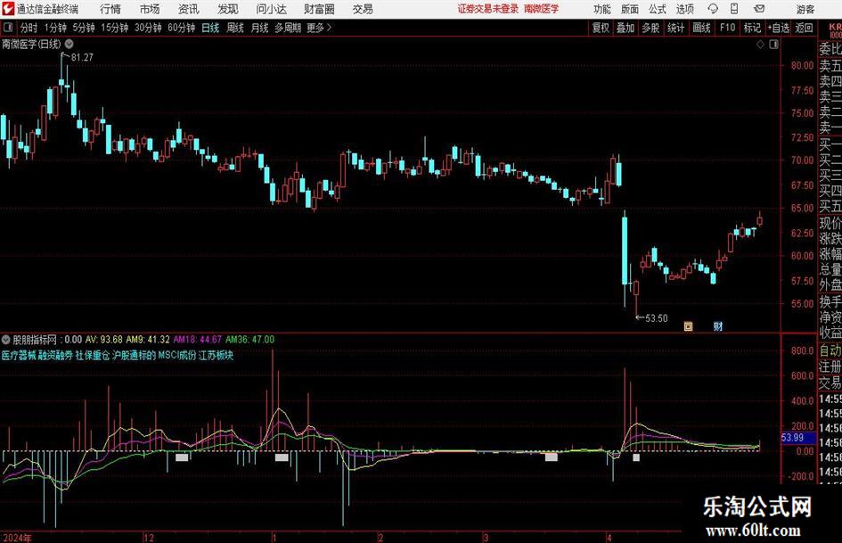
Task: Open the 交易 menu
Action: [x=363, y=9]
